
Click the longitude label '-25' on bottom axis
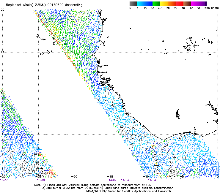(38, 177)
